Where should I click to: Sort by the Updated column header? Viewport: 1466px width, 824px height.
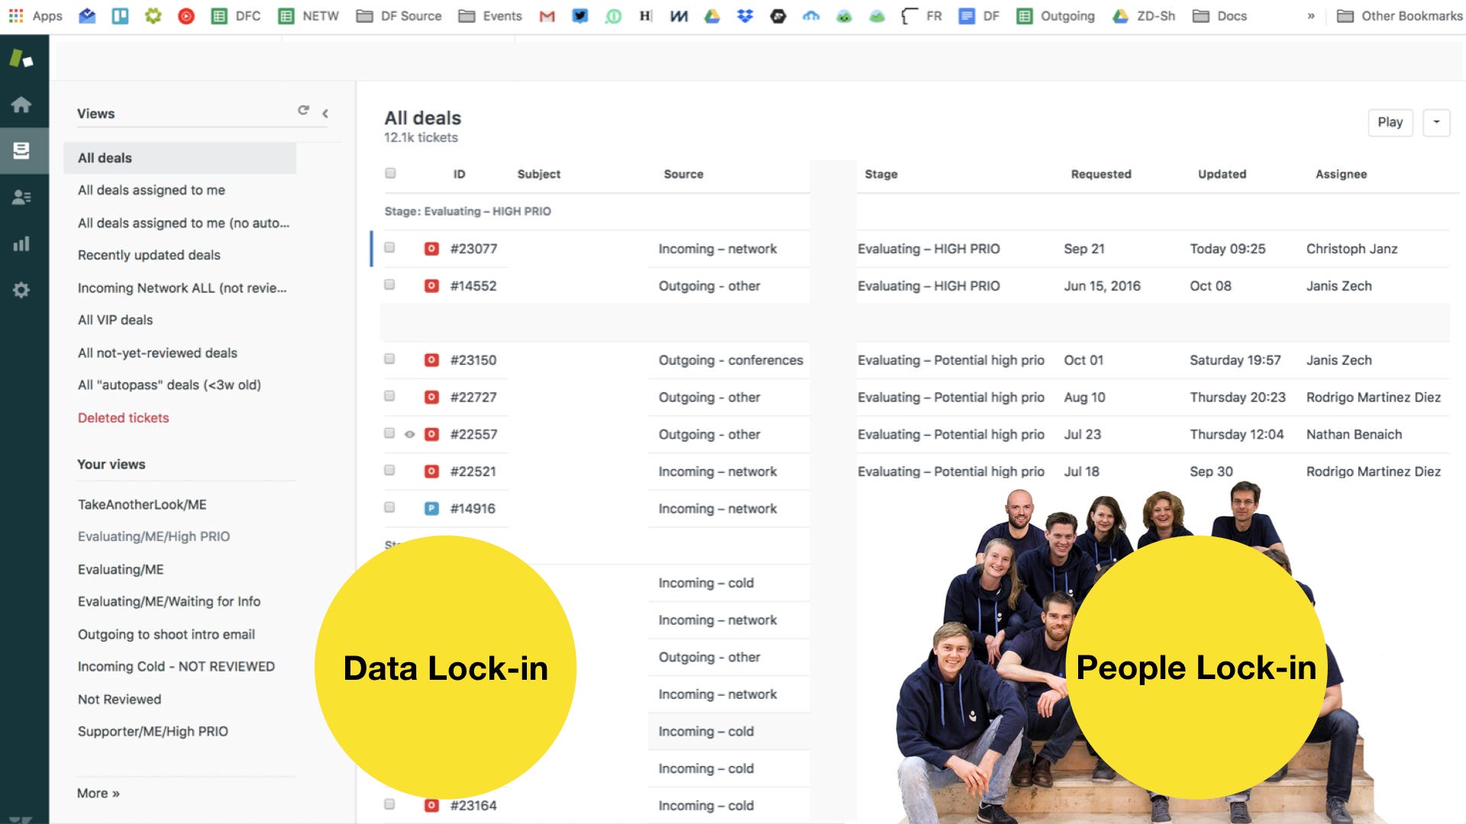point(1222,174)
